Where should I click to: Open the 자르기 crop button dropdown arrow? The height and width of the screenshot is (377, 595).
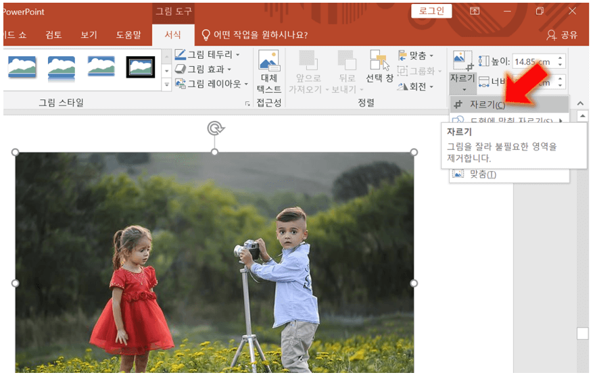464,89
